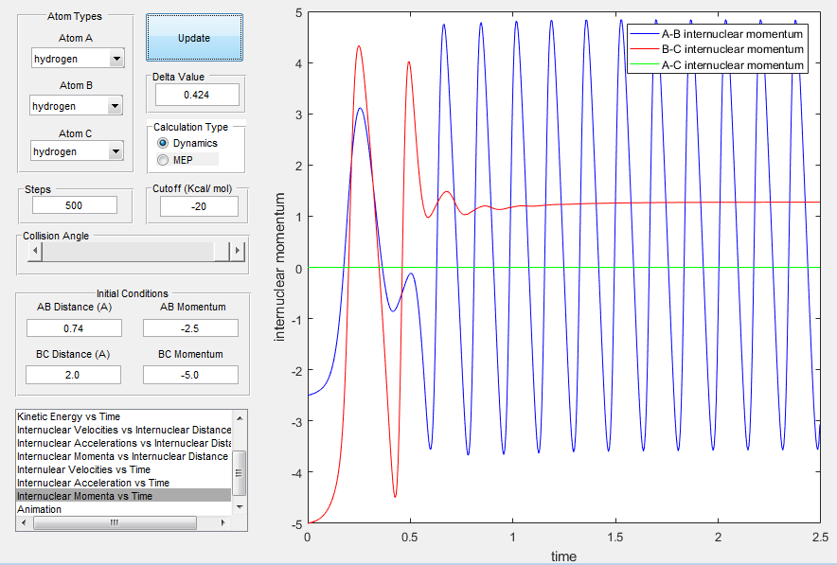Click the BC Distance input field

pyautogui.click(x=73, y=375)
